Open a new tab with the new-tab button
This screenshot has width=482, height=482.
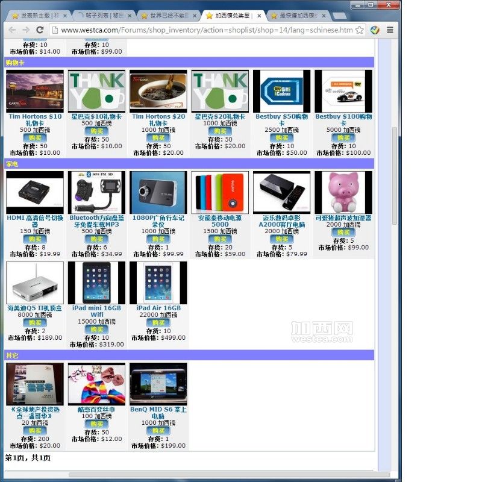click(x=339, y=16)
